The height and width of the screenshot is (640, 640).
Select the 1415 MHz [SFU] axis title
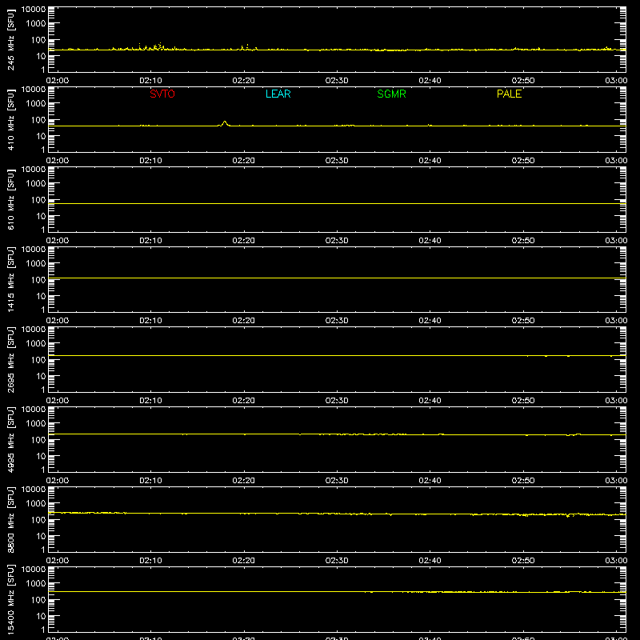pos(10,279)
